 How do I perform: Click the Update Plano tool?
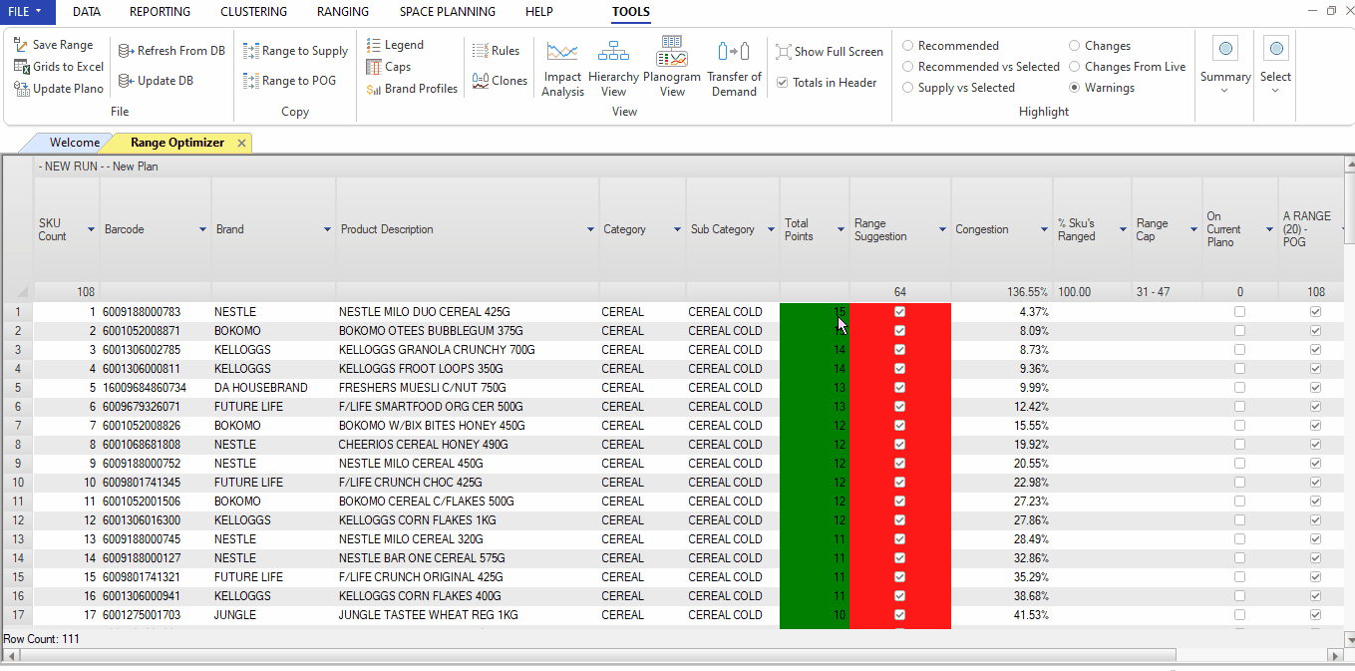59,89
